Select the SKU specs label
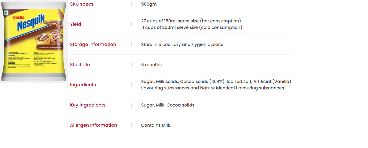Viewport: 368px width, 148px height. (82, 4)
